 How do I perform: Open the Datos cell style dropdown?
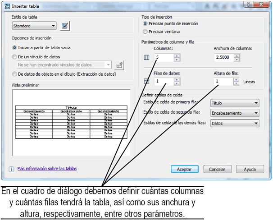(235, 124)
